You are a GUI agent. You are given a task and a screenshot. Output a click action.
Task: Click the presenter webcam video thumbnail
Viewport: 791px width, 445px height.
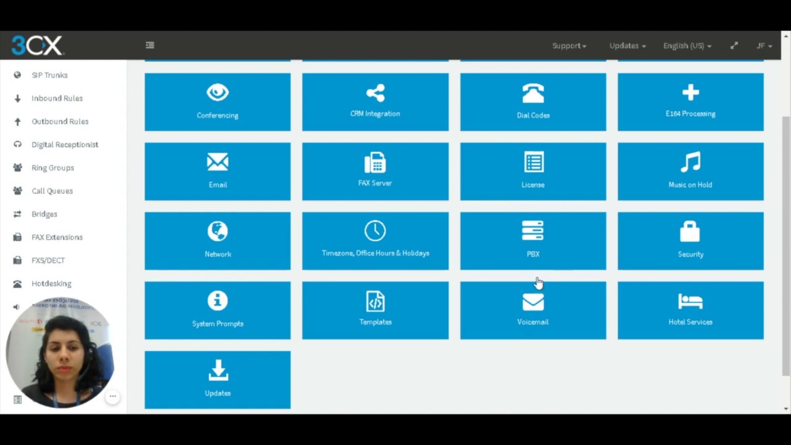pyautogui.click(x=61, y=352)
